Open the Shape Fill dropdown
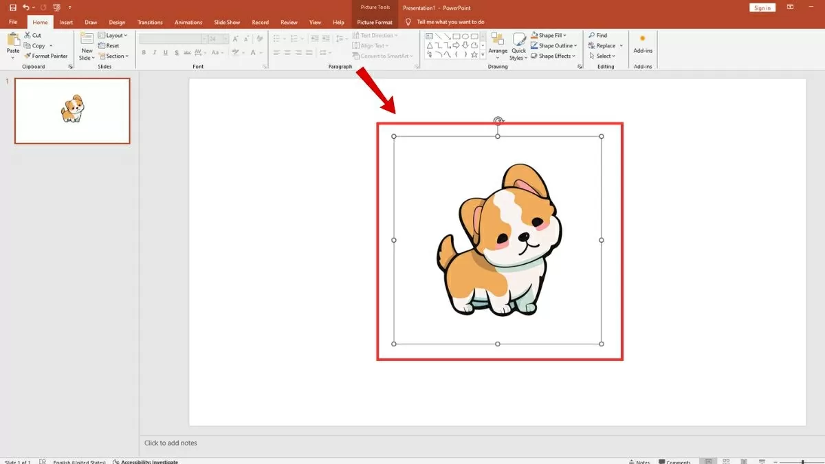This screenshot has width=825, height=464. (549, 35)
